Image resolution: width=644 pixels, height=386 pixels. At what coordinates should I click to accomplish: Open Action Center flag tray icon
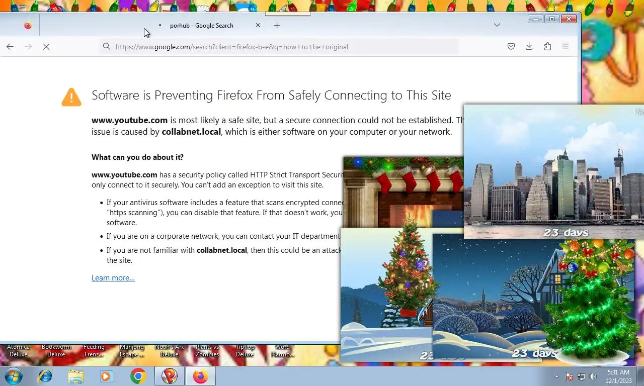569,376
